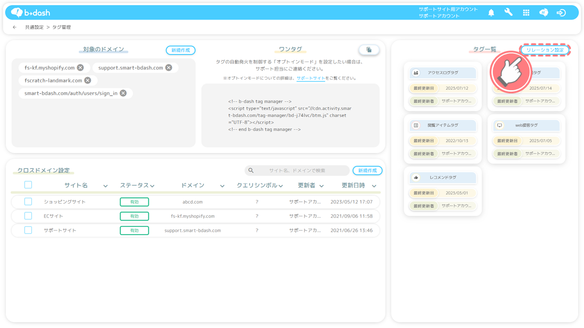Screen dimensions: 584x328
Task: Open the web接客タグ card
Action: [526, 139]
